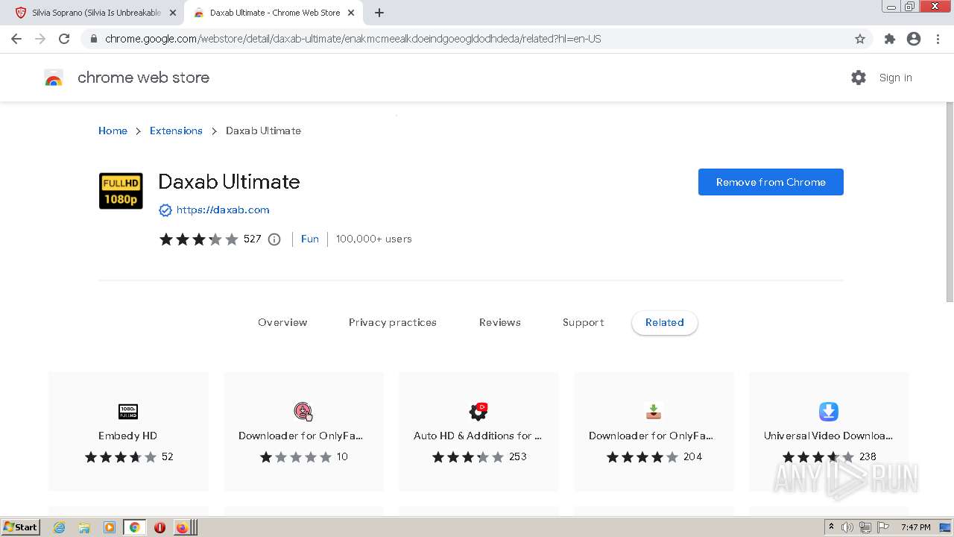This screenshot has width=954, height=537.
Task: Click the Auto HD gear icon
Action: point(478,412)
